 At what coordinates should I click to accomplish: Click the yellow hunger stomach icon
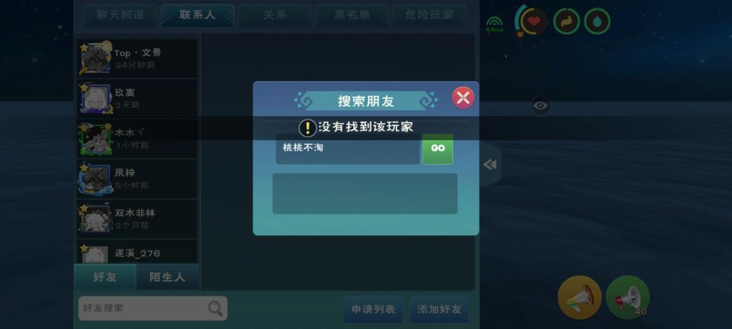[x=566, y=21]
